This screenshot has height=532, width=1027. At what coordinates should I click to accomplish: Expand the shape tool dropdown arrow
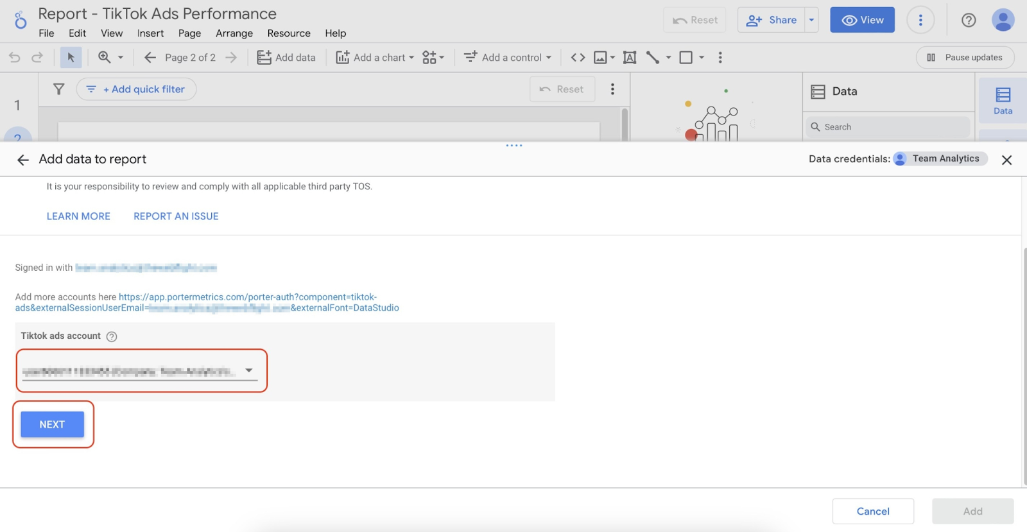tap(702, 57)
